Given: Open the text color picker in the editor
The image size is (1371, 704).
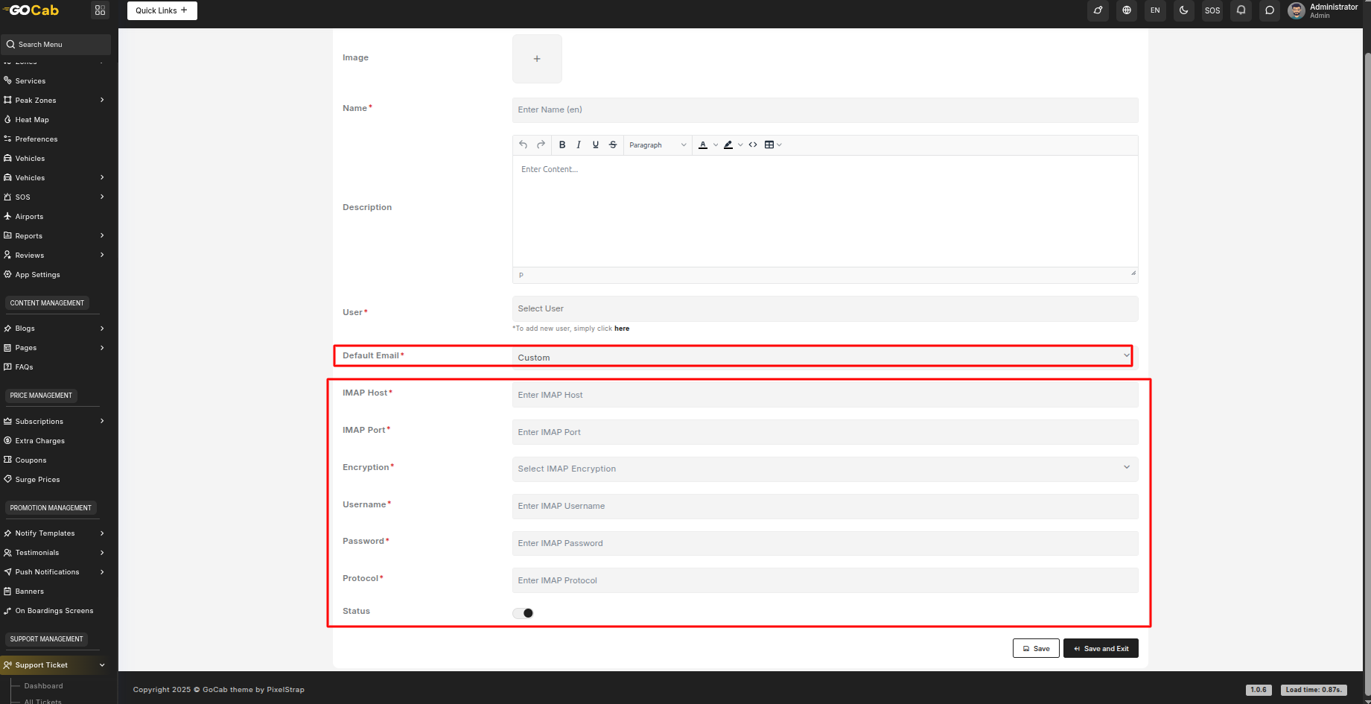Looking at the screenshot, I should 703,145.
